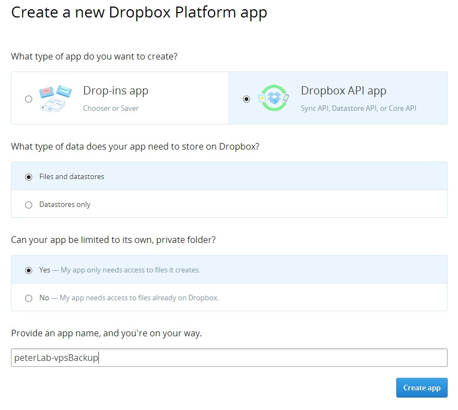
Task: Select the Dropbox API app radio button
Action: pos(247,99)
